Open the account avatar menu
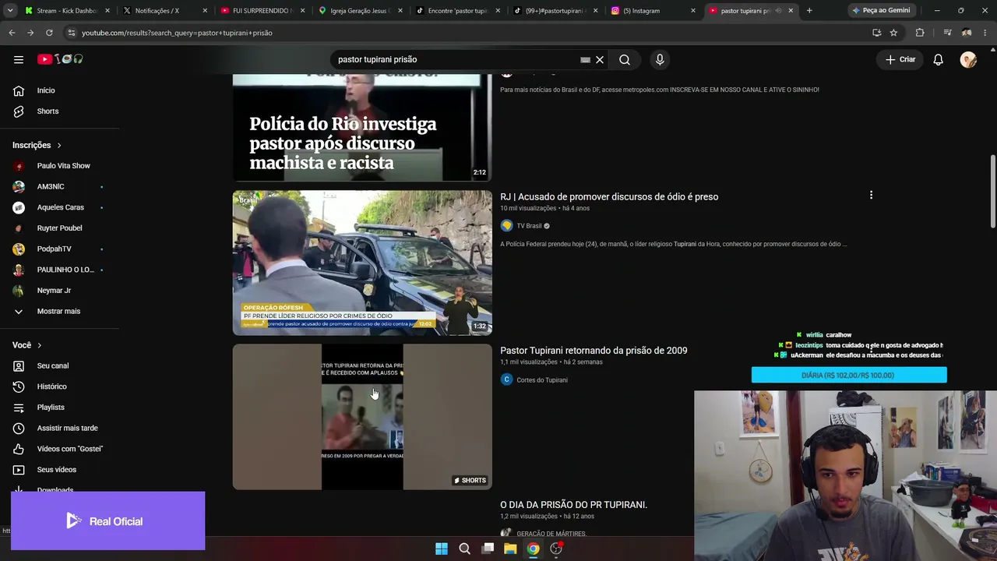Viewport: 997px width, 561px height. coord(968,59)
